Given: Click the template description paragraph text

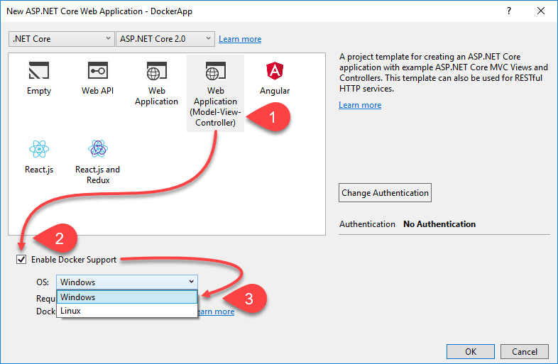Looking at the screenshot, I should (444, 72).
